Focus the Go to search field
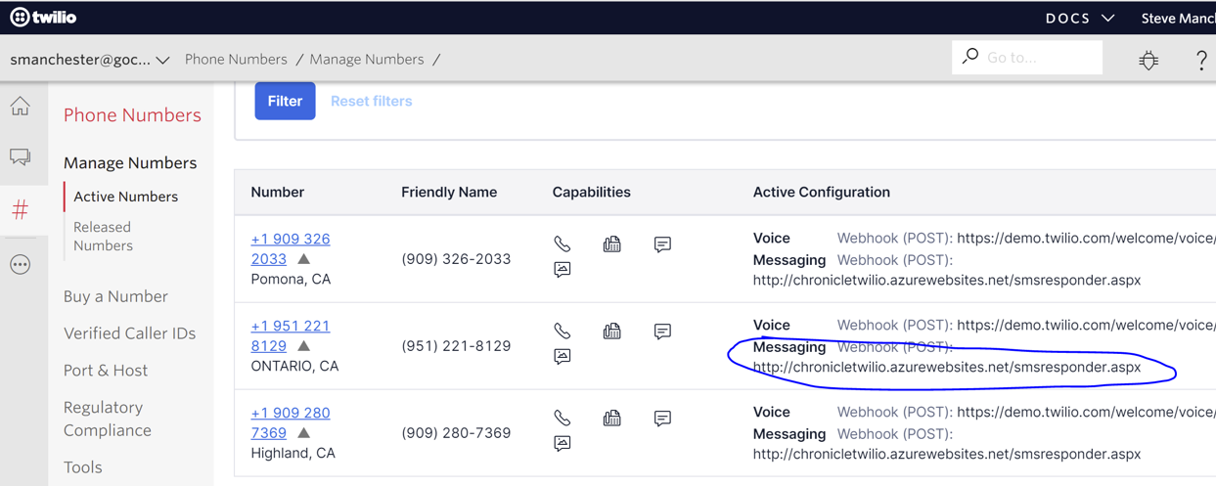This screenshot has width=1216, height=486. tap(1027, 58)
